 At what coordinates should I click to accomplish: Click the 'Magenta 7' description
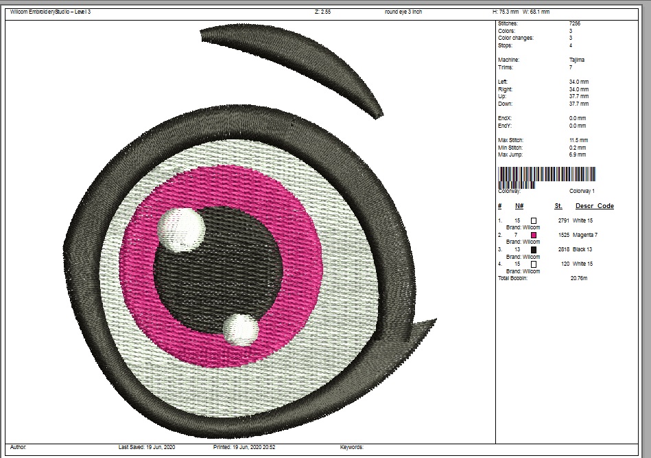coord(585,236)
